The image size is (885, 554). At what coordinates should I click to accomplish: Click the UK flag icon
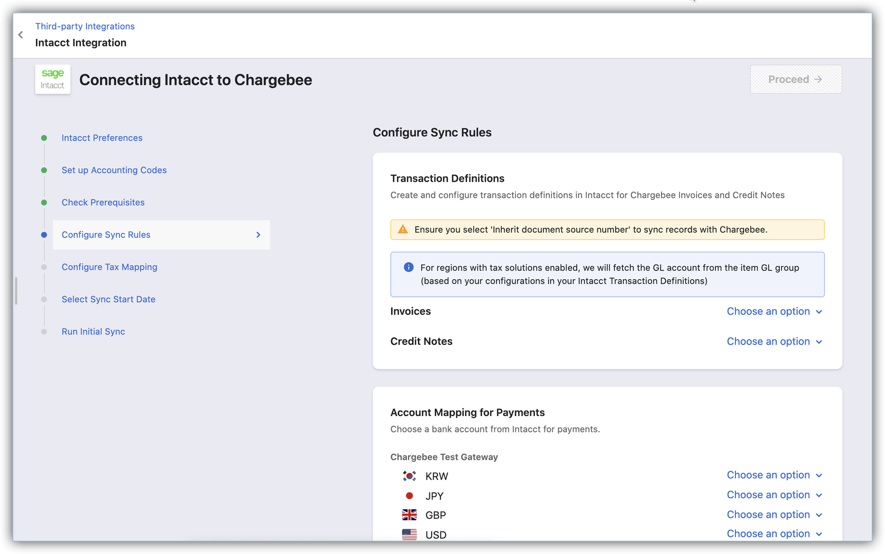[409, 515]
